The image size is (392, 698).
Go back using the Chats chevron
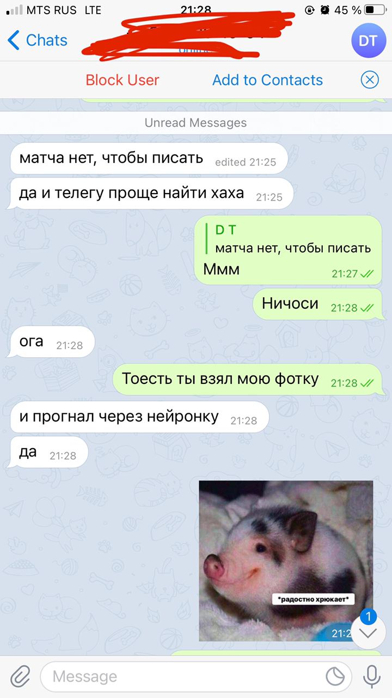click(38, 40)
